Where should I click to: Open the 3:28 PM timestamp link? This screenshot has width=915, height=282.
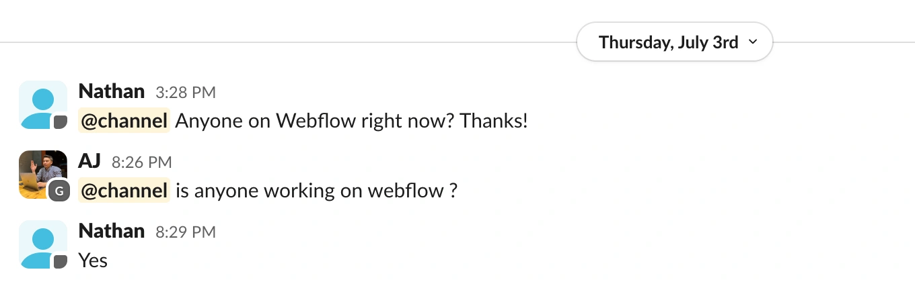[x=186, y=92]
